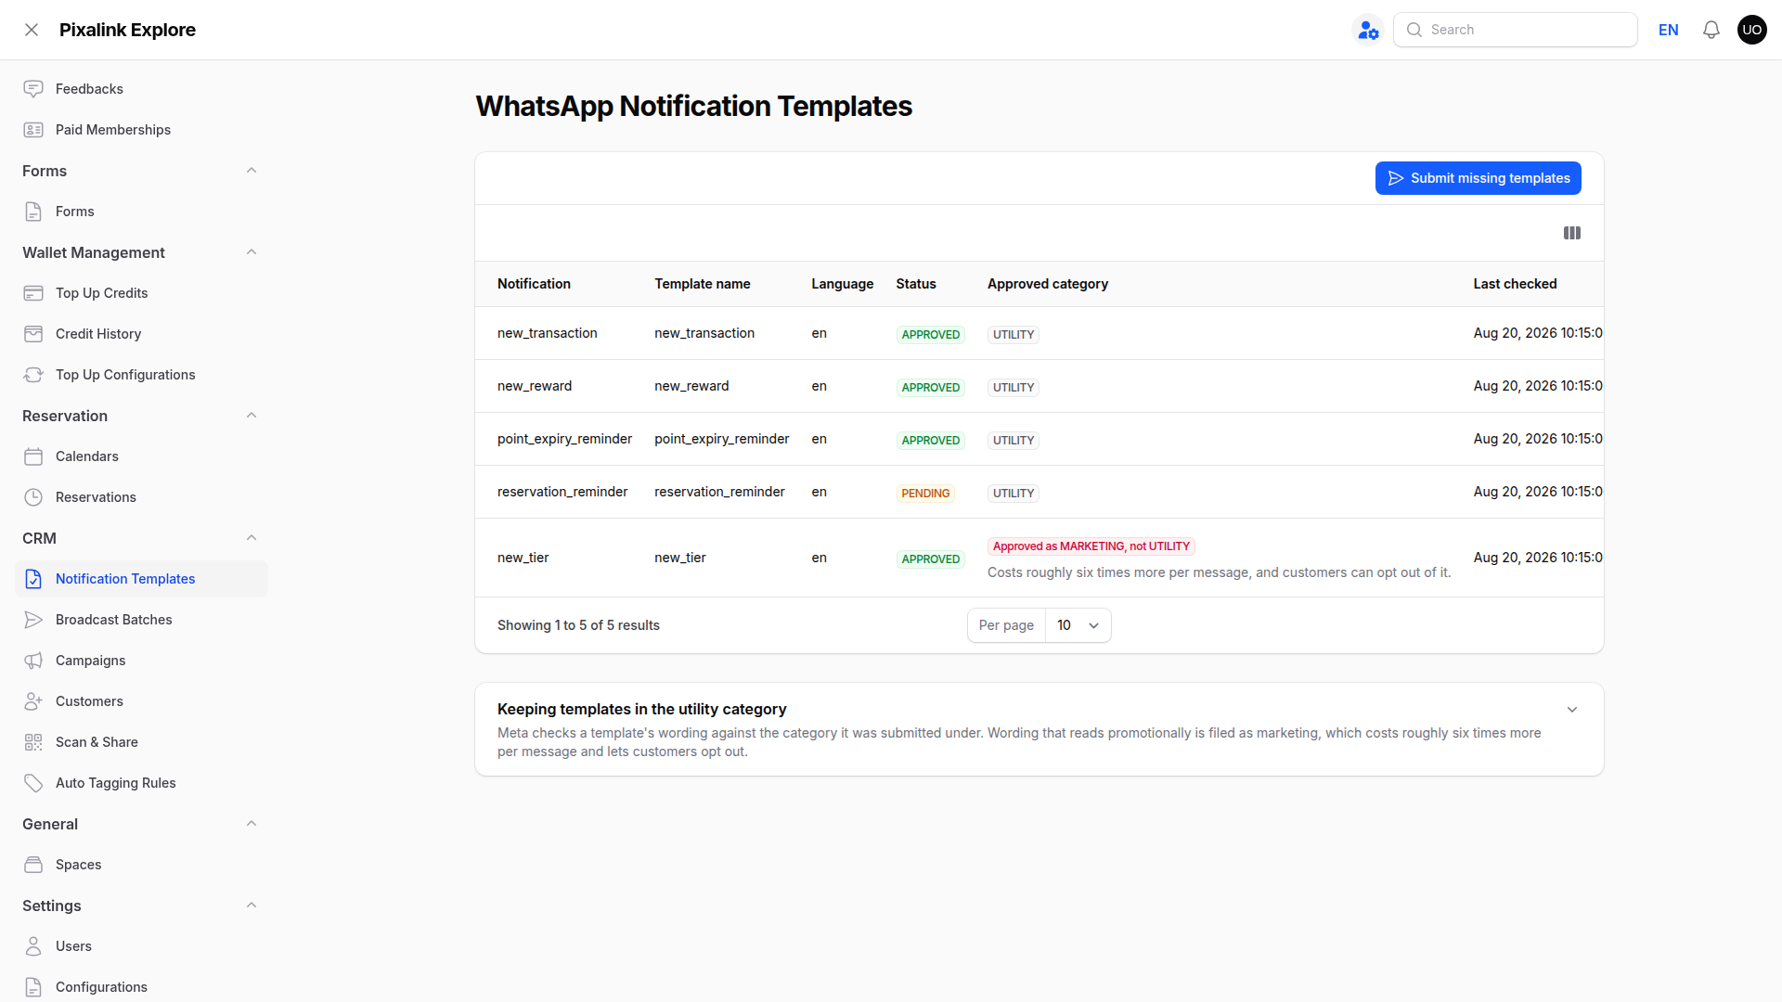Screen dimensions: 1782x1002
Task: Click the Feedbacks sidebar icon
Action: 33,89
